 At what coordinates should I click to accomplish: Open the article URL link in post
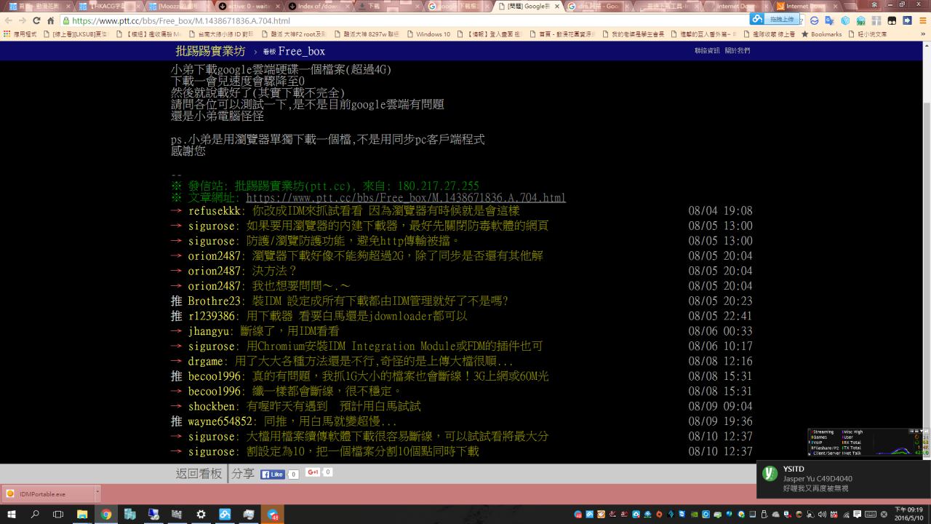(x=405, y=198)
